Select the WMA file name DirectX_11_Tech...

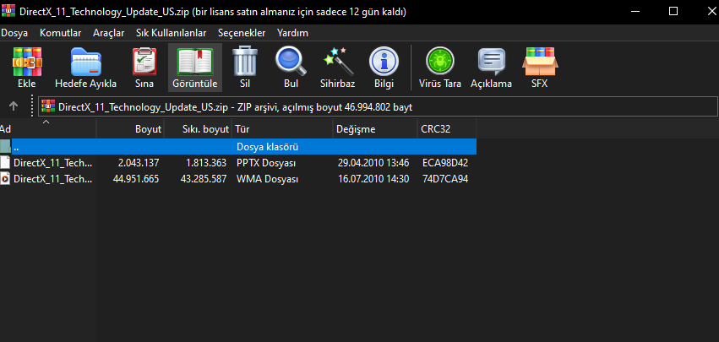tap(52, 178)
